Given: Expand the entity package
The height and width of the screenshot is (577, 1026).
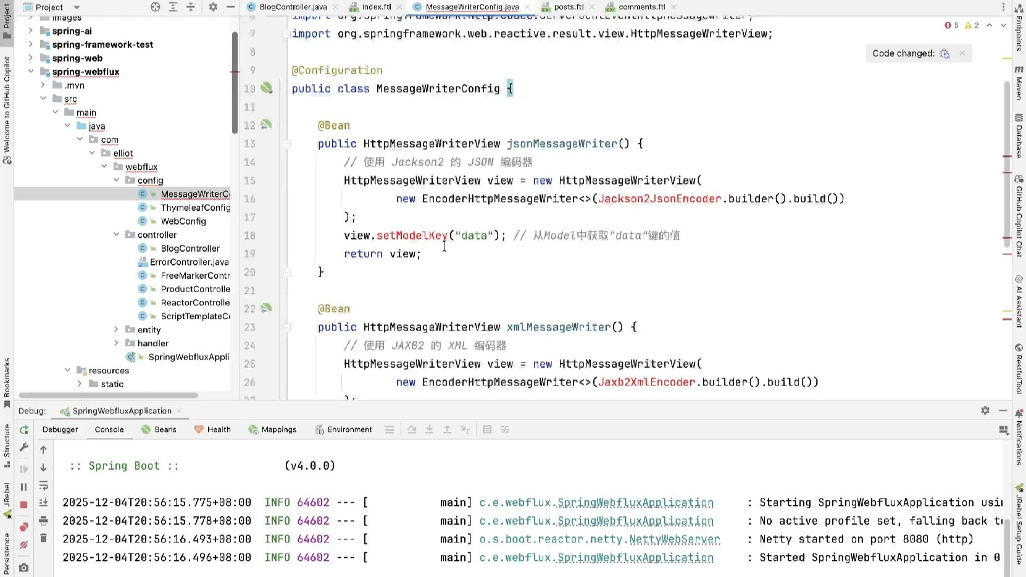Looking at the screenshot, I should [x=116, y=329].
